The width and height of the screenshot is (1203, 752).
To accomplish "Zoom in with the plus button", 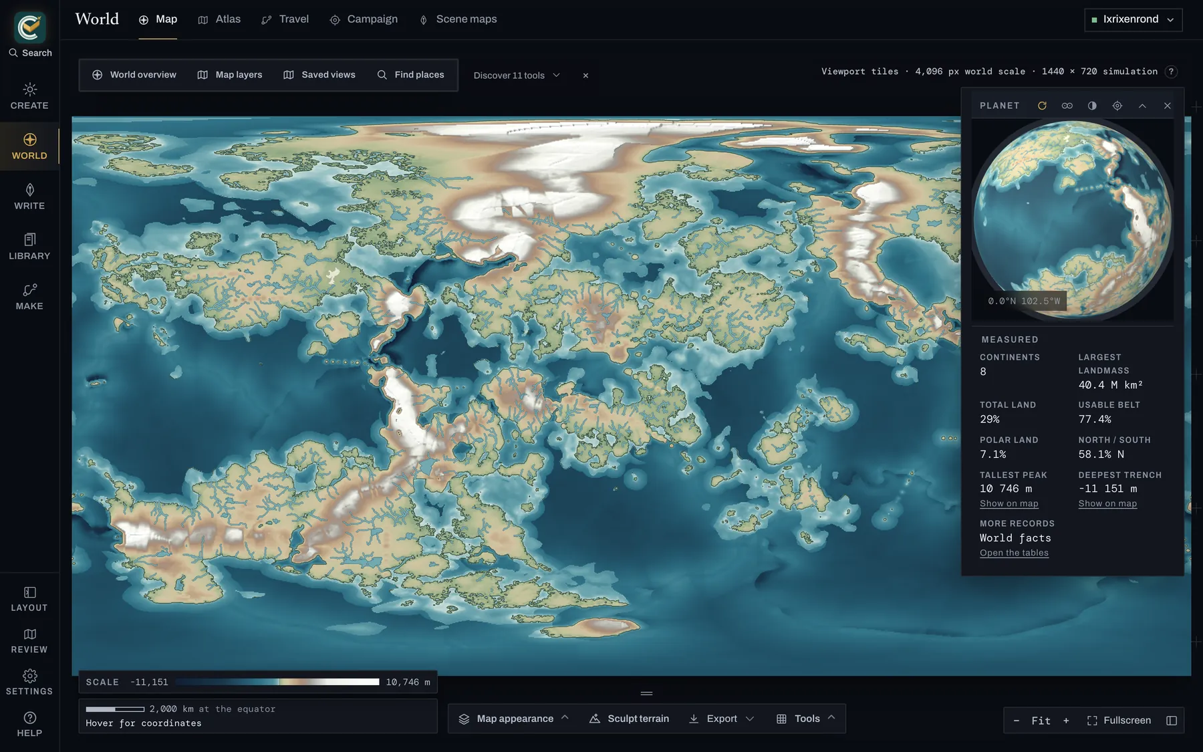I will (1066, 721).
